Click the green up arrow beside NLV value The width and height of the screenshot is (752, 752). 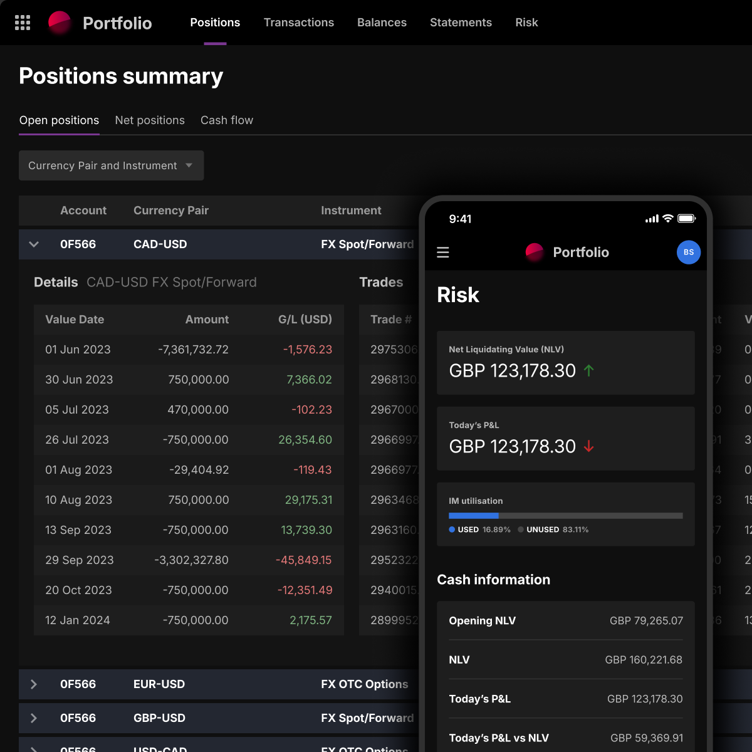click(588, 370)
